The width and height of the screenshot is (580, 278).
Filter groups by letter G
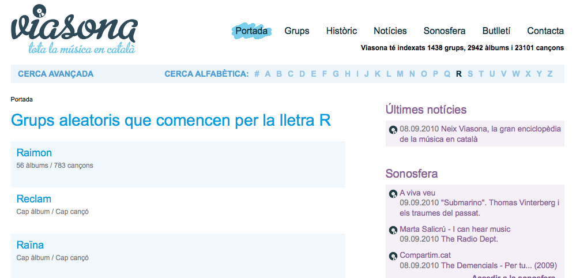336,74
